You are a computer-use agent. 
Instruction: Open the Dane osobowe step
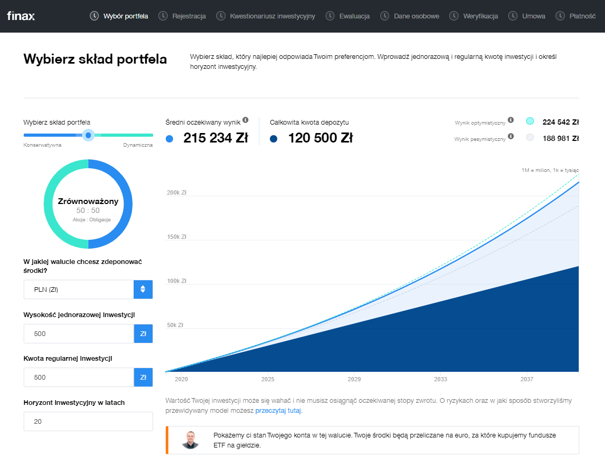pos(416,16)
